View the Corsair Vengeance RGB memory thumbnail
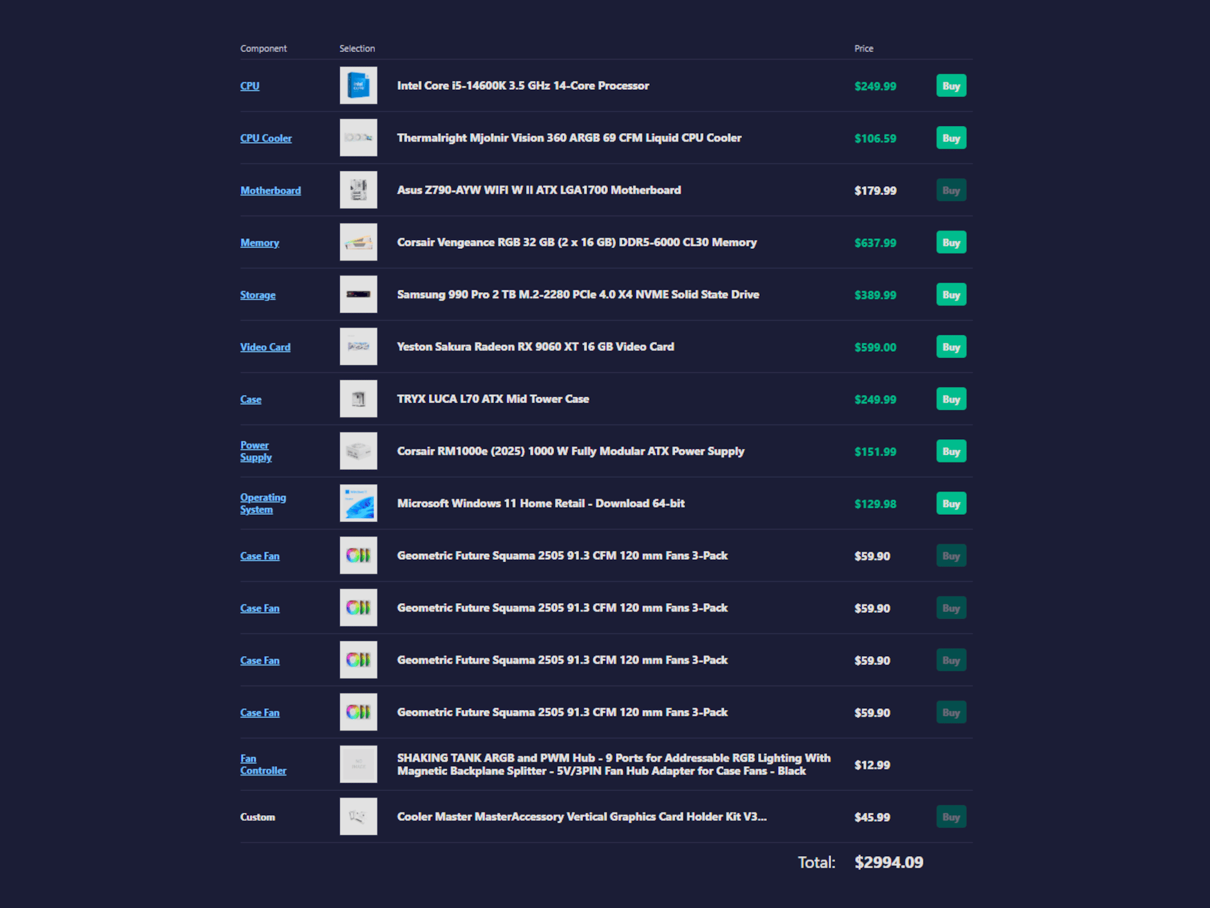The height and width of the screenshot is (908, 1210). point(359,242)
